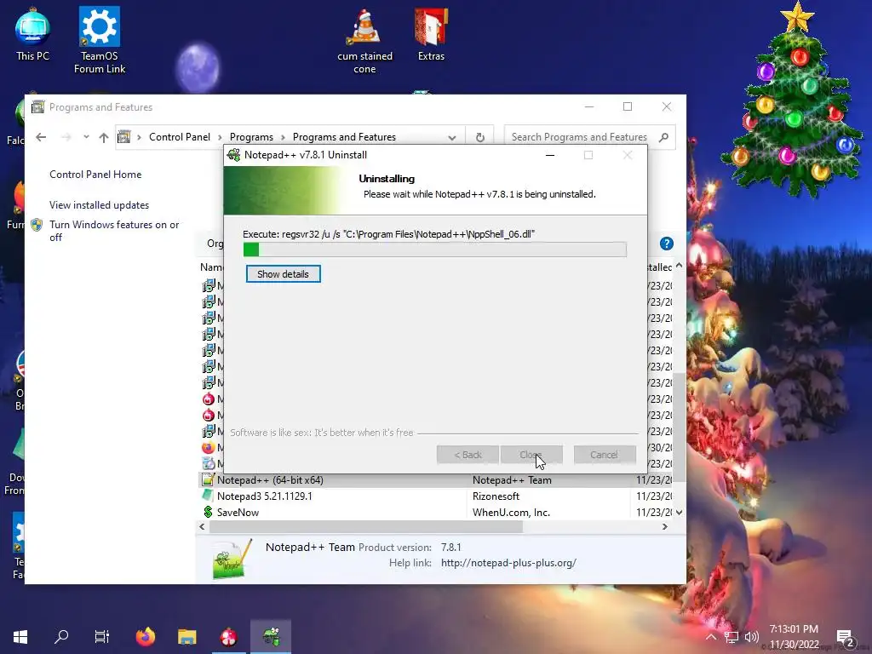Switch to the Notepad++ uninstaller taskbar icon

click(x=271, y=637)
